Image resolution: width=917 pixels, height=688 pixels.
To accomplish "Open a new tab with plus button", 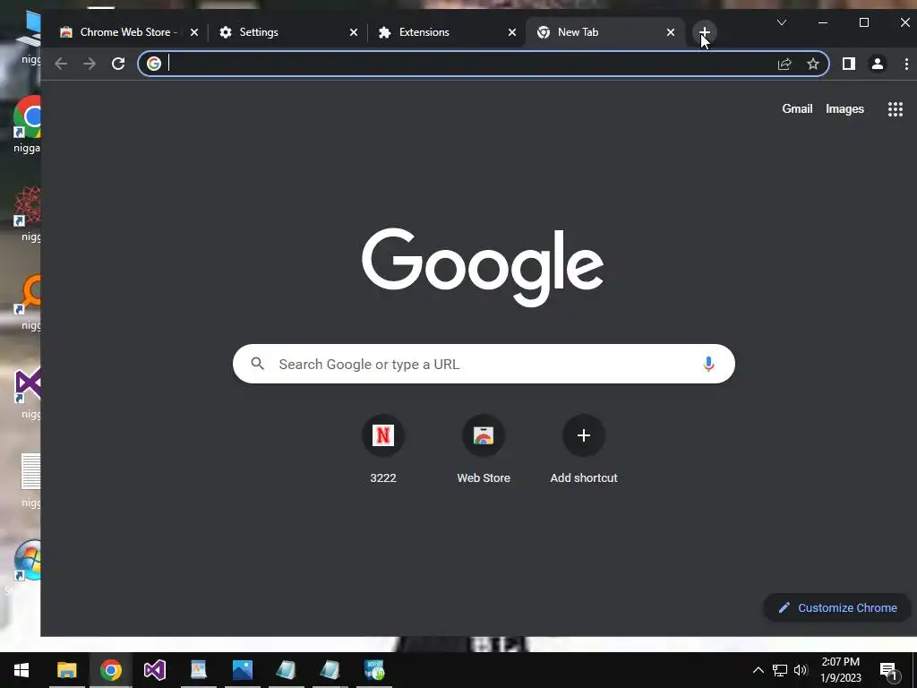I will (x=705, y=31).
